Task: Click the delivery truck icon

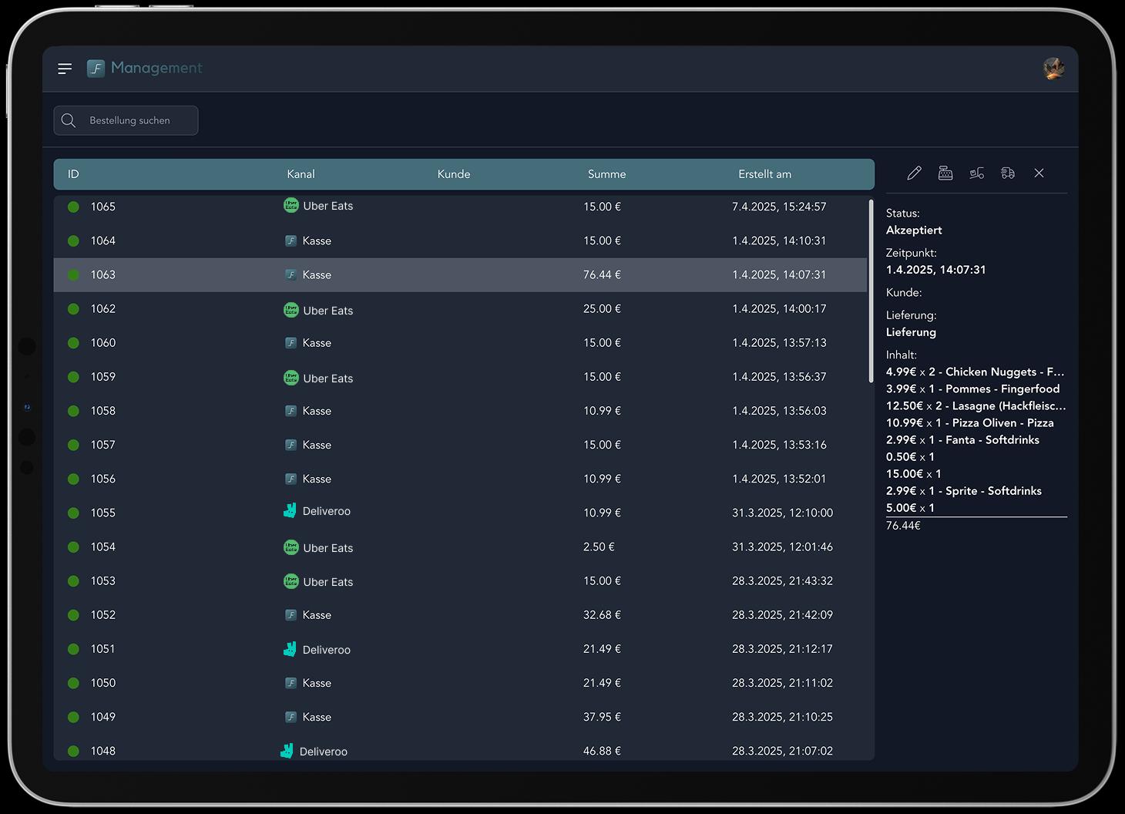Action: 1008,173
